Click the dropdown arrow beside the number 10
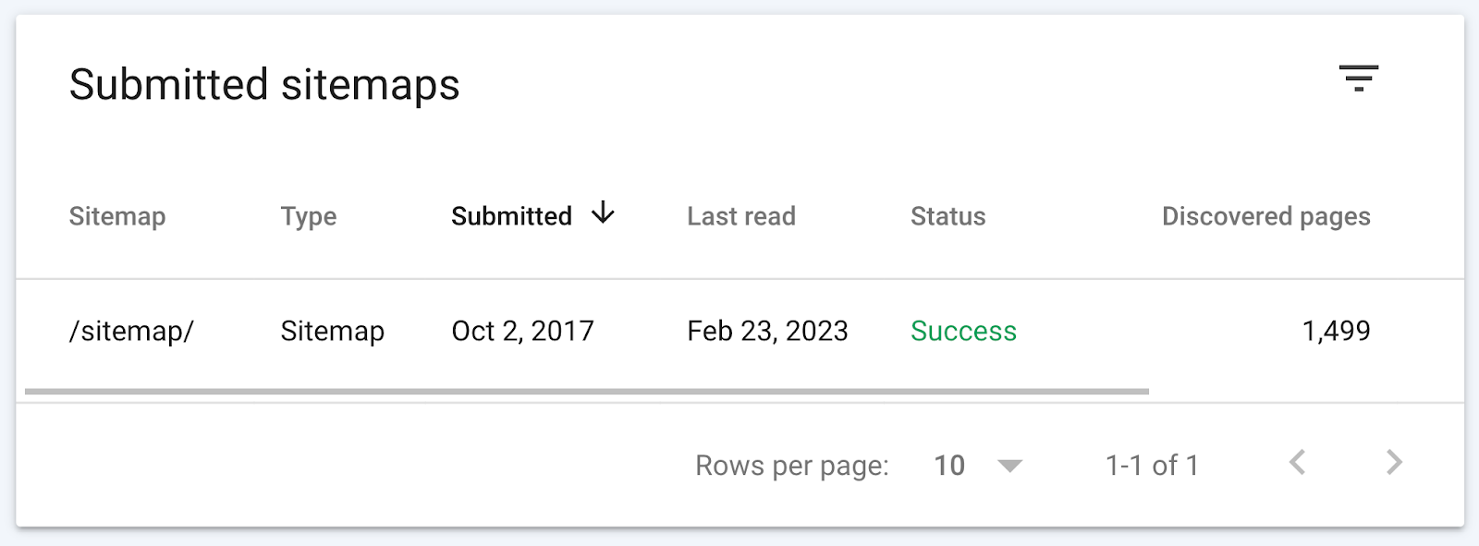The image size is (1479, 546). [1009, 467]
